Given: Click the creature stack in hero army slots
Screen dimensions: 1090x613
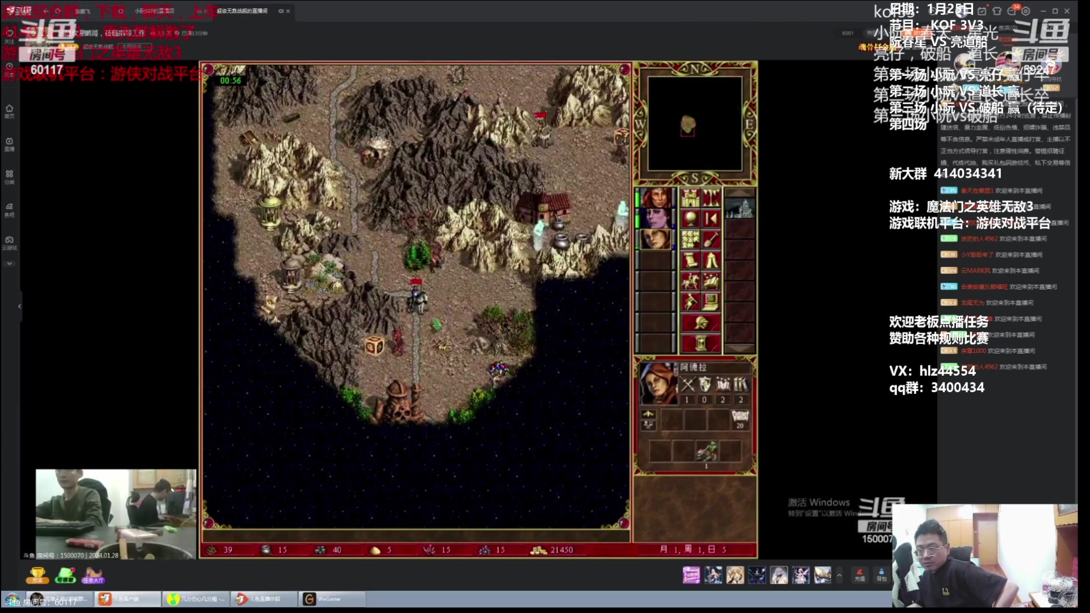Looking at the screenshot, I should pyautogui.click(x=706, y=452).
